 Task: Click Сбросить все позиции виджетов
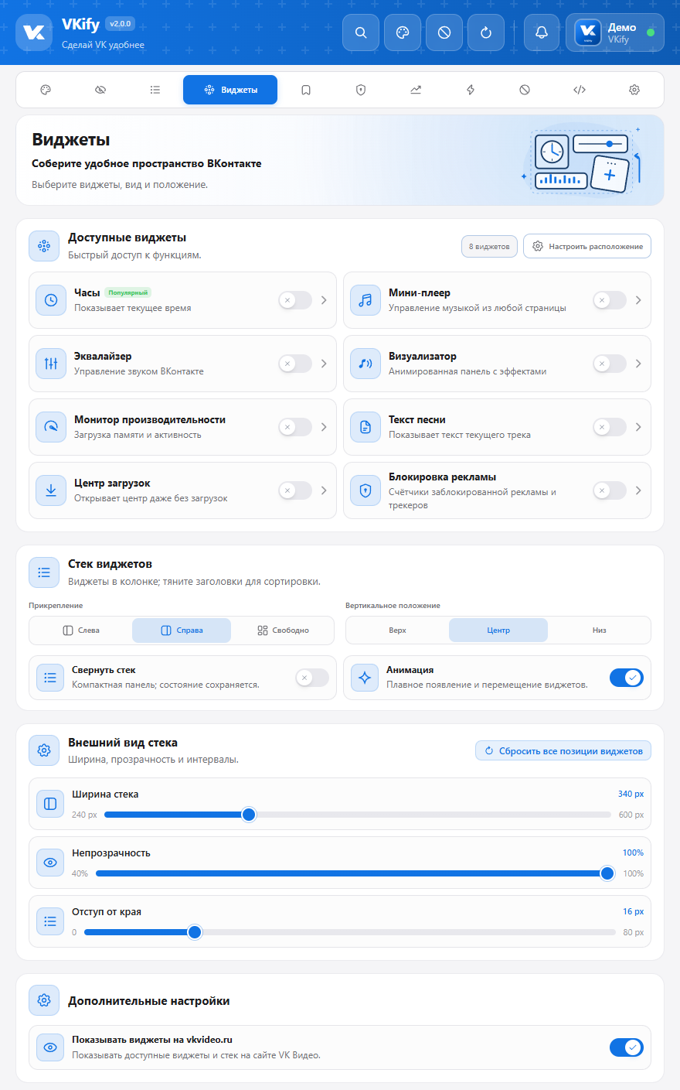click(x=563, y=751)
